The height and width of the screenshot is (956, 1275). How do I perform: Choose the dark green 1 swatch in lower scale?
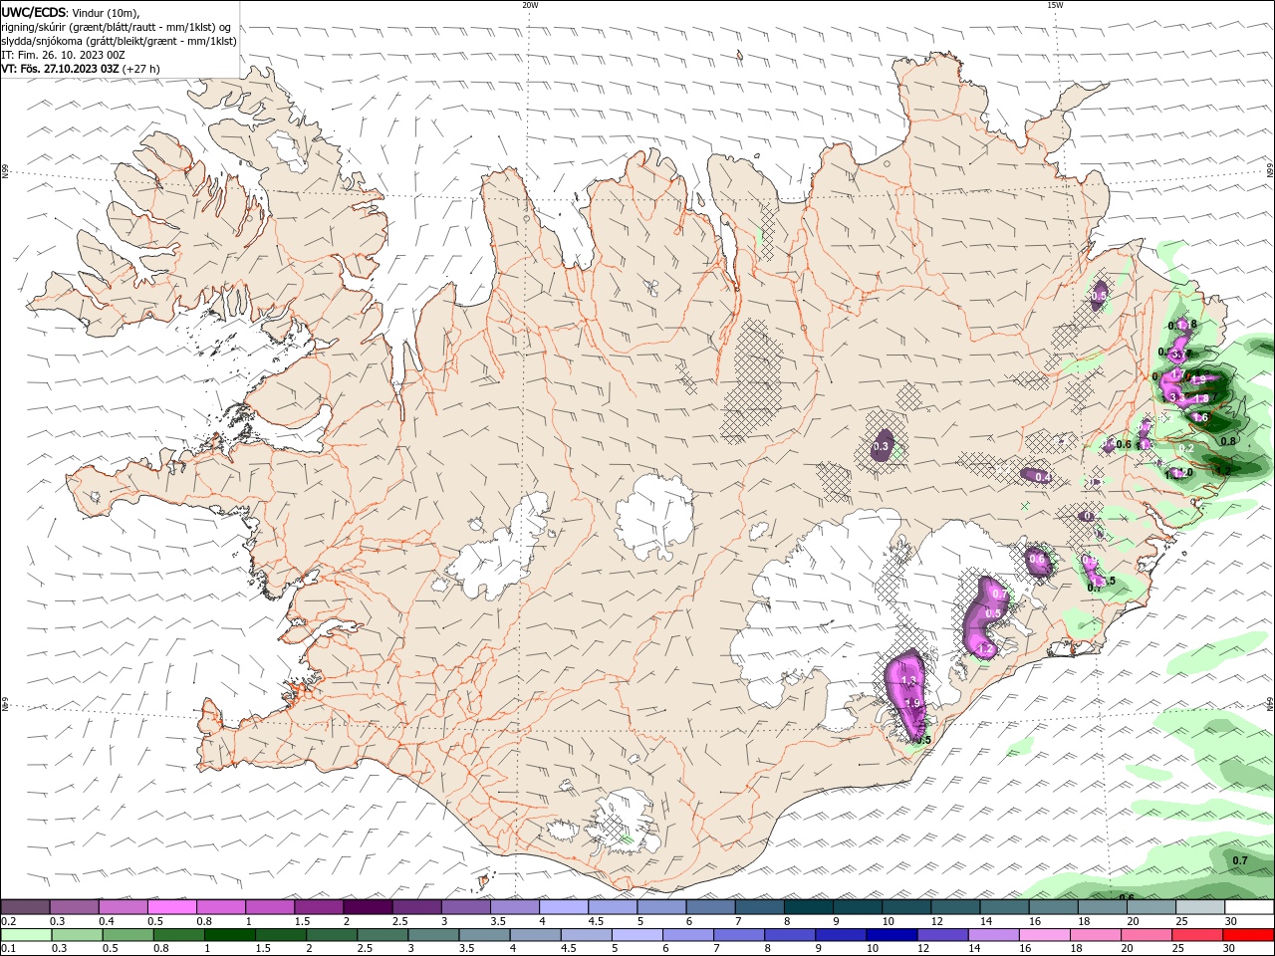click(x=229, y=935)
